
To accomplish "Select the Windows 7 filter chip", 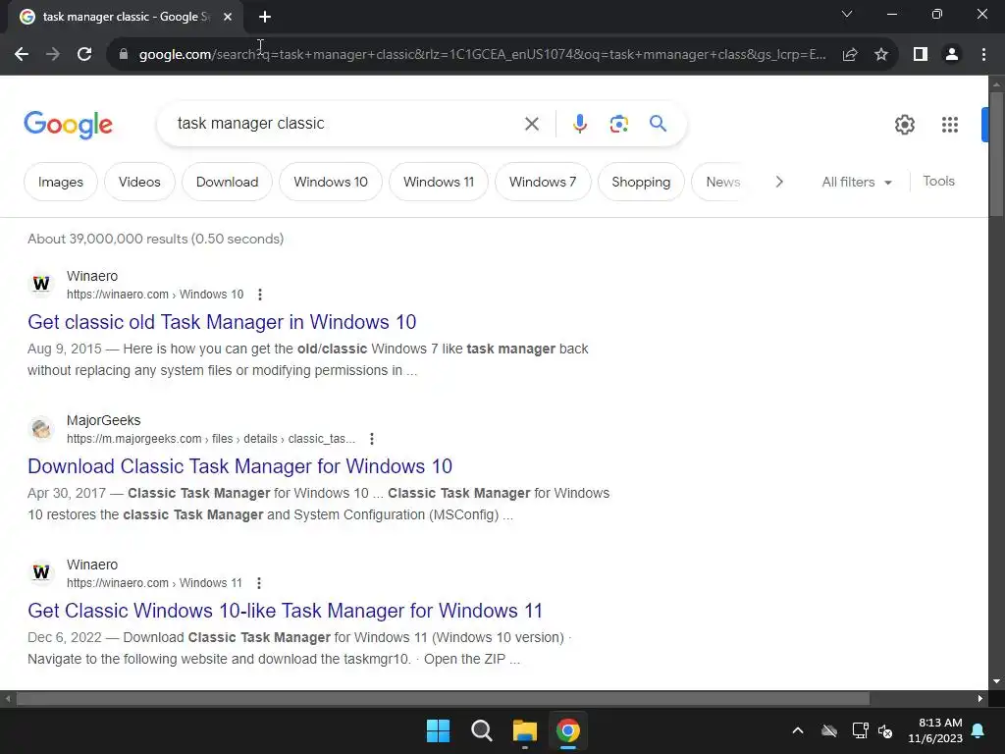I will pos(542,182).
